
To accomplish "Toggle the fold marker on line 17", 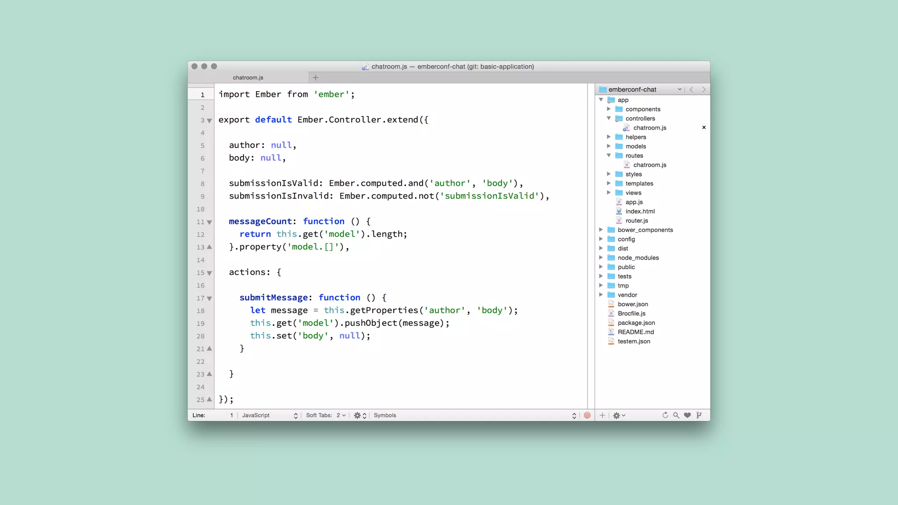I will 210,299.
